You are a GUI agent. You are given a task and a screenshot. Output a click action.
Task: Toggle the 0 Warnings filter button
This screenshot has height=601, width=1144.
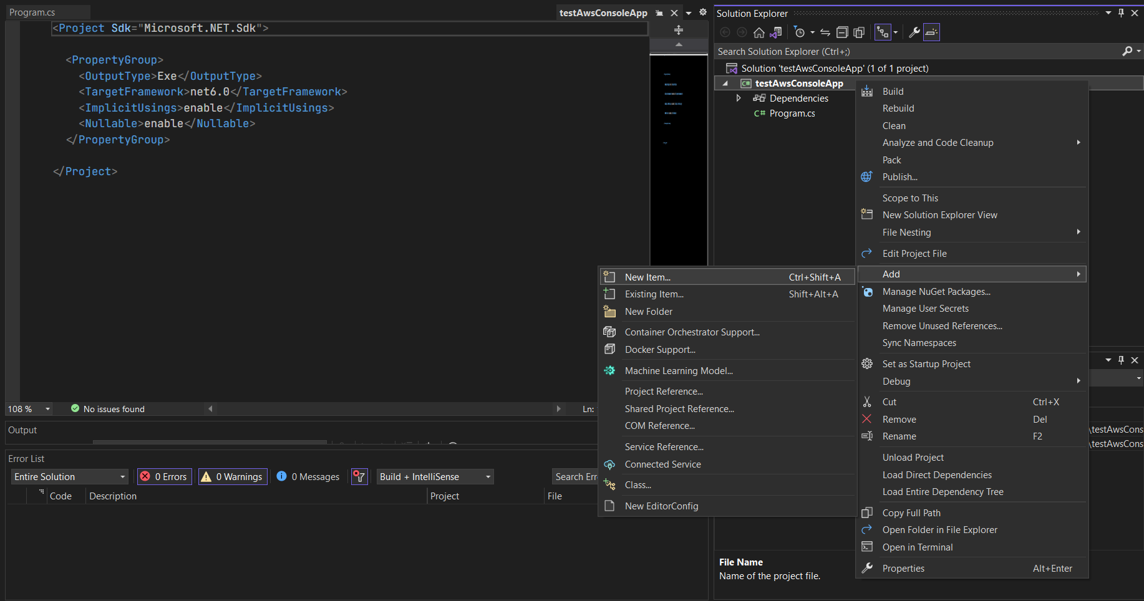(233, 477)
